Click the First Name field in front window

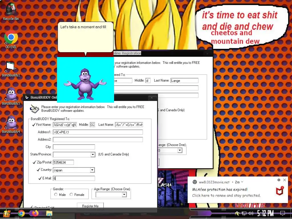tap(65, 125)
